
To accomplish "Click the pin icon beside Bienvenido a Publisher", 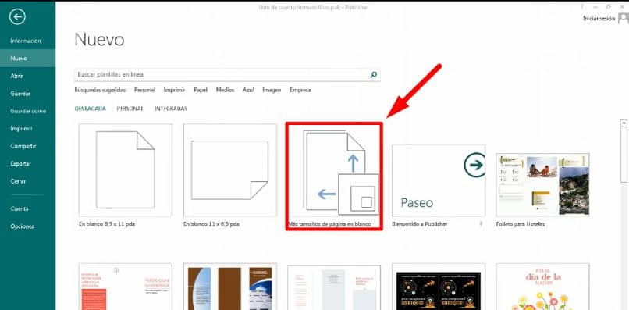I will tap(481, 224).
